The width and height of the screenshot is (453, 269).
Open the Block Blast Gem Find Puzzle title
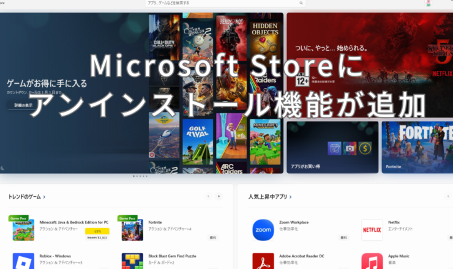tap(172, 256)
